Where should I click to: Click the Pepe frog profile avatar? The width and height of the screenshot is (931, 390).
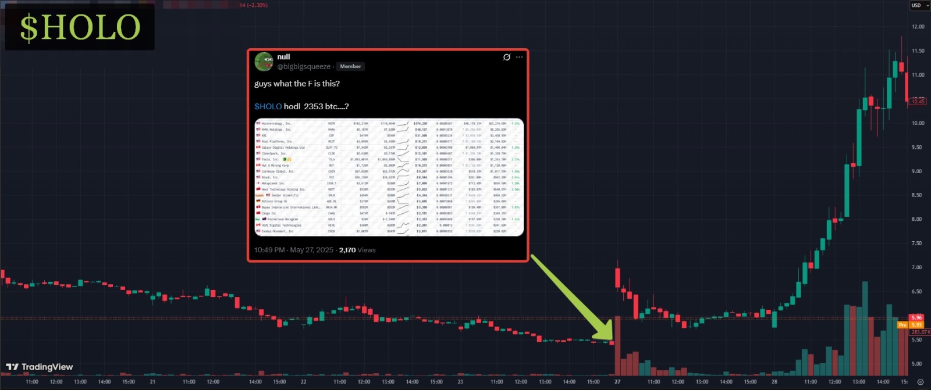264,62
